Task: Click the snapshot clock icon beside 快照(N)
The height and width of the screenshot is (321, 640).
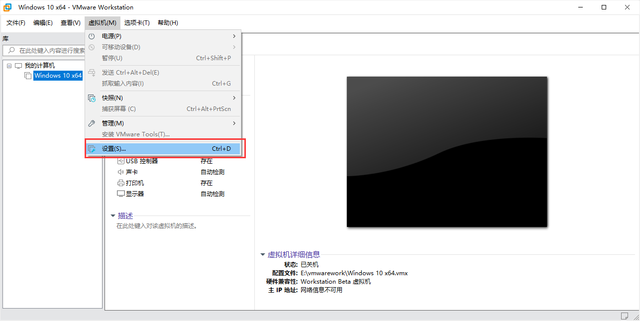Action: (x=92, y=98)
